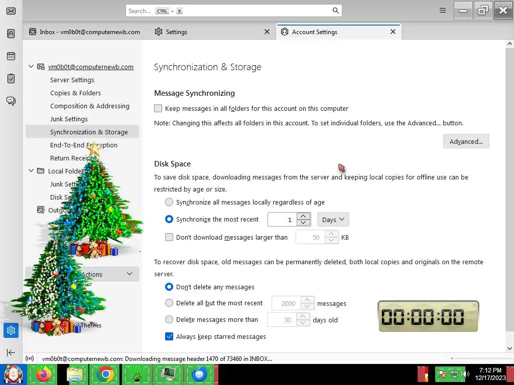This screenshot has height=385, width=514.
Task: Click the page scrollbar up arrow
Action: click(x=509, y=44)
